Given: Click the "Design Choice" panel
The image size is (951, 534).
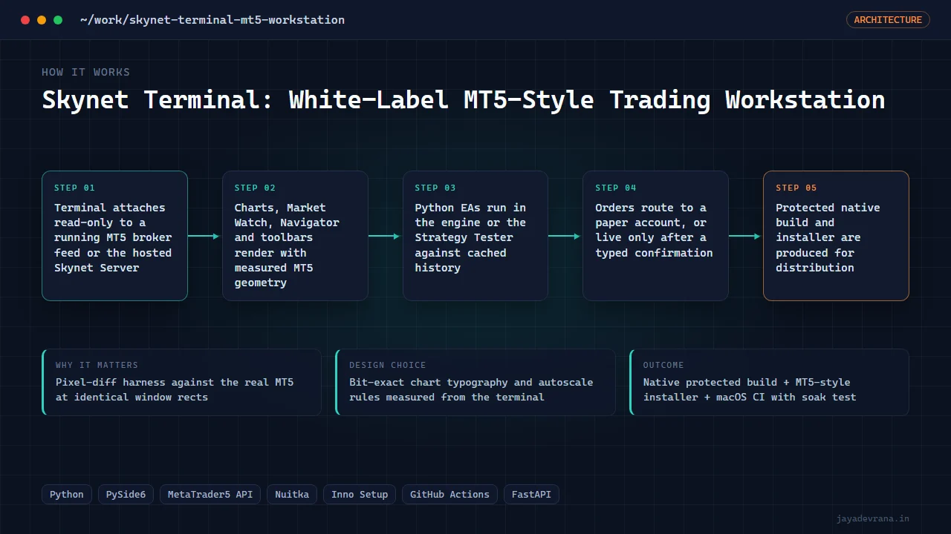Looking at the screenshot, I should pos(475,382).
